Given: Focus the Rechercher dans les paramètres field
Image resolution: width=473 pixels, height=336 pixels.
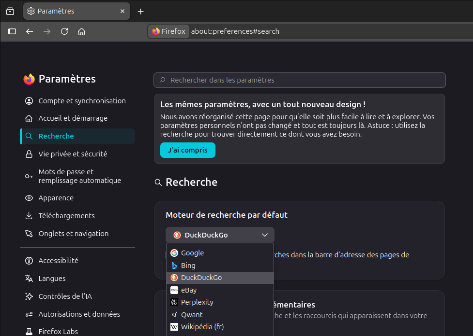Looking at the screenshot, I should [x=300, y=80].
